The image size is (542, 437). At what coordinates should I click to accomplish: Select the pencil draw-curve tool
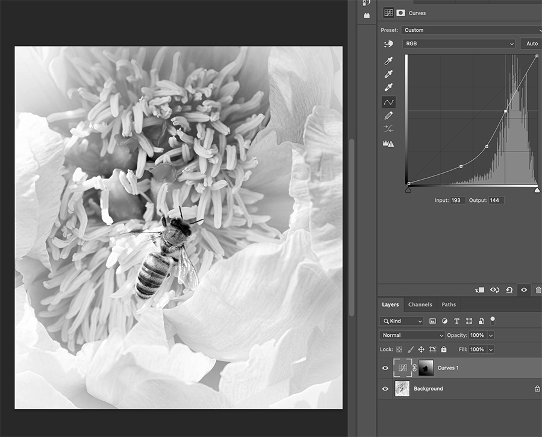[x=388, y=115]
